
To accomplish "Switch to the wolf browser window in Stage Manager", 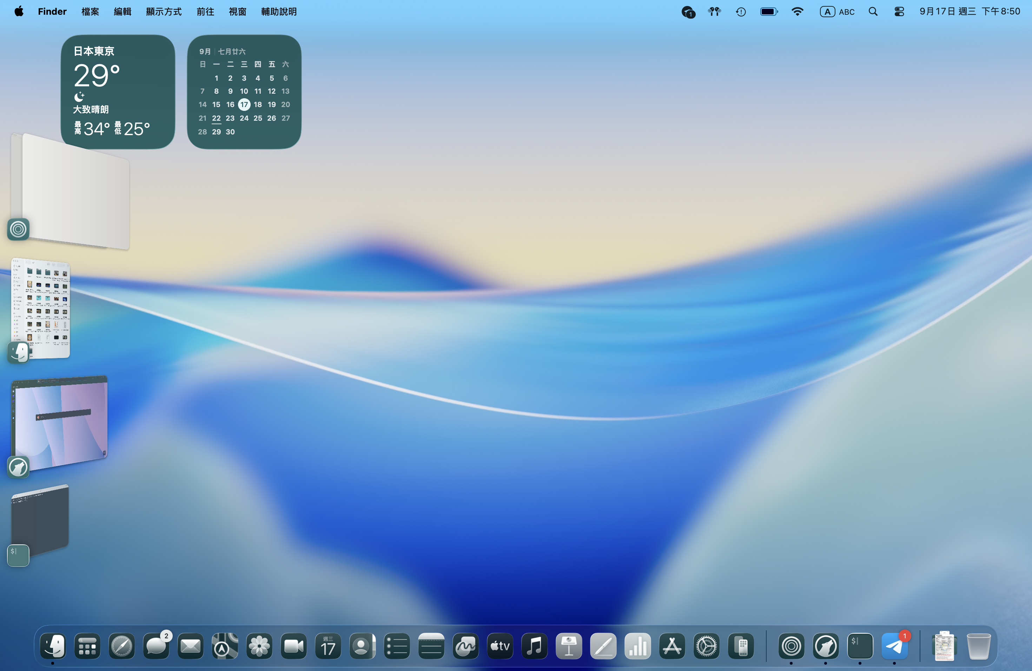I will coord(59,423).
